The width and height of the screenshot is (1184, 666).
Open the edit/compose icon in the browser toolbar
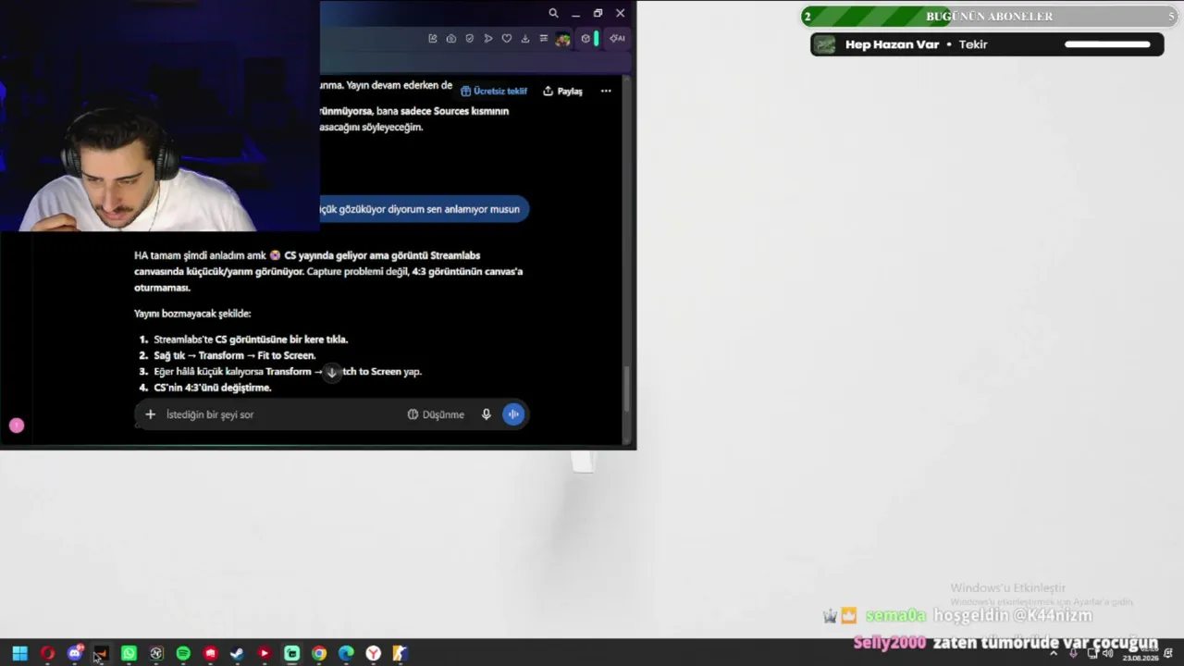coord(433,39)
